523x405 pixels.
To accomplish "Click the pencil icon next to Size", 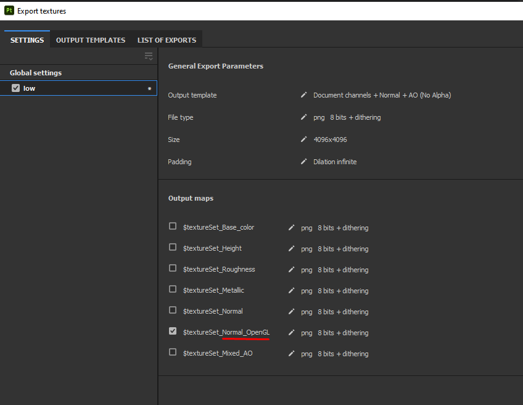I will click(303, 140).
